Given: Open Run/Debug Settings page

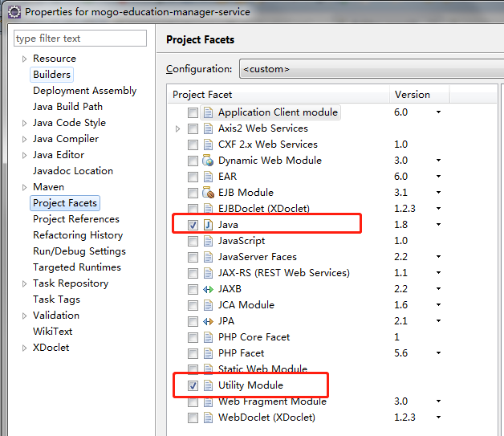Looking at the screenshot, I should click(x=79, y=251).
